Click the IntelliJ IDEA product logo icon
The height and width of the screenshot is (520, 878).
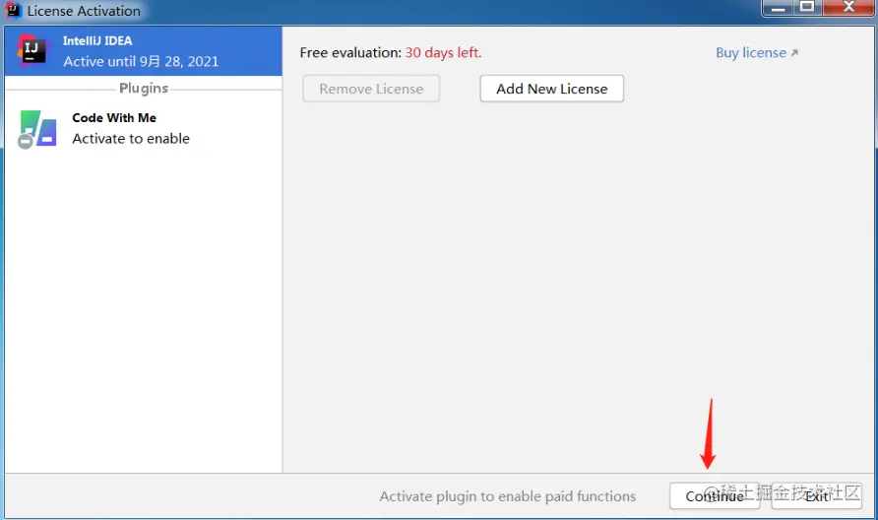(x=31, y=50)
